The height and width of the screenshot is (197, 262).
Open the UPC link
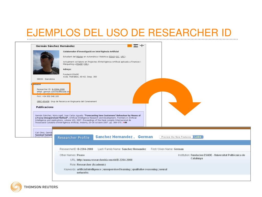pos(123,57)
